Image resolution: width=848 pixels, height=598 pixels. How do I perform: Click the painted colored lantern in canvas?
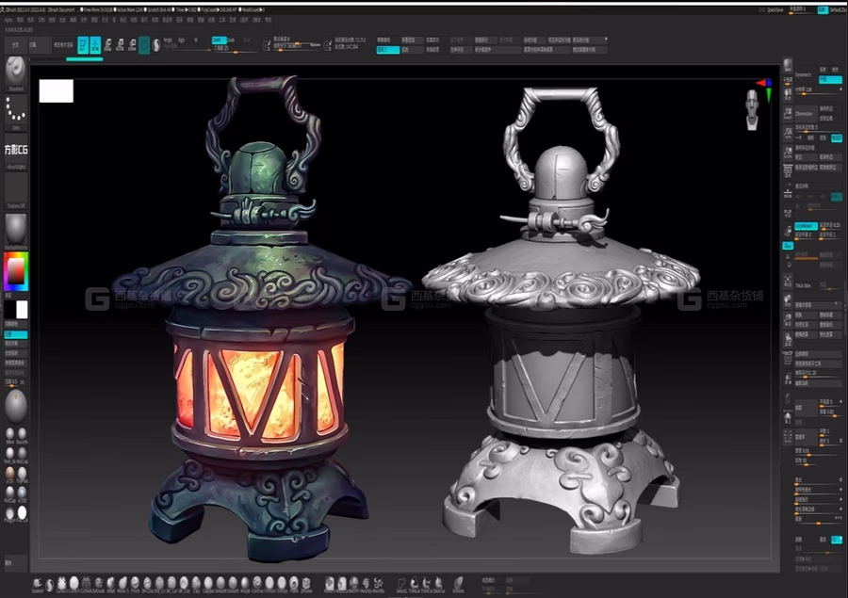point(260,319)
